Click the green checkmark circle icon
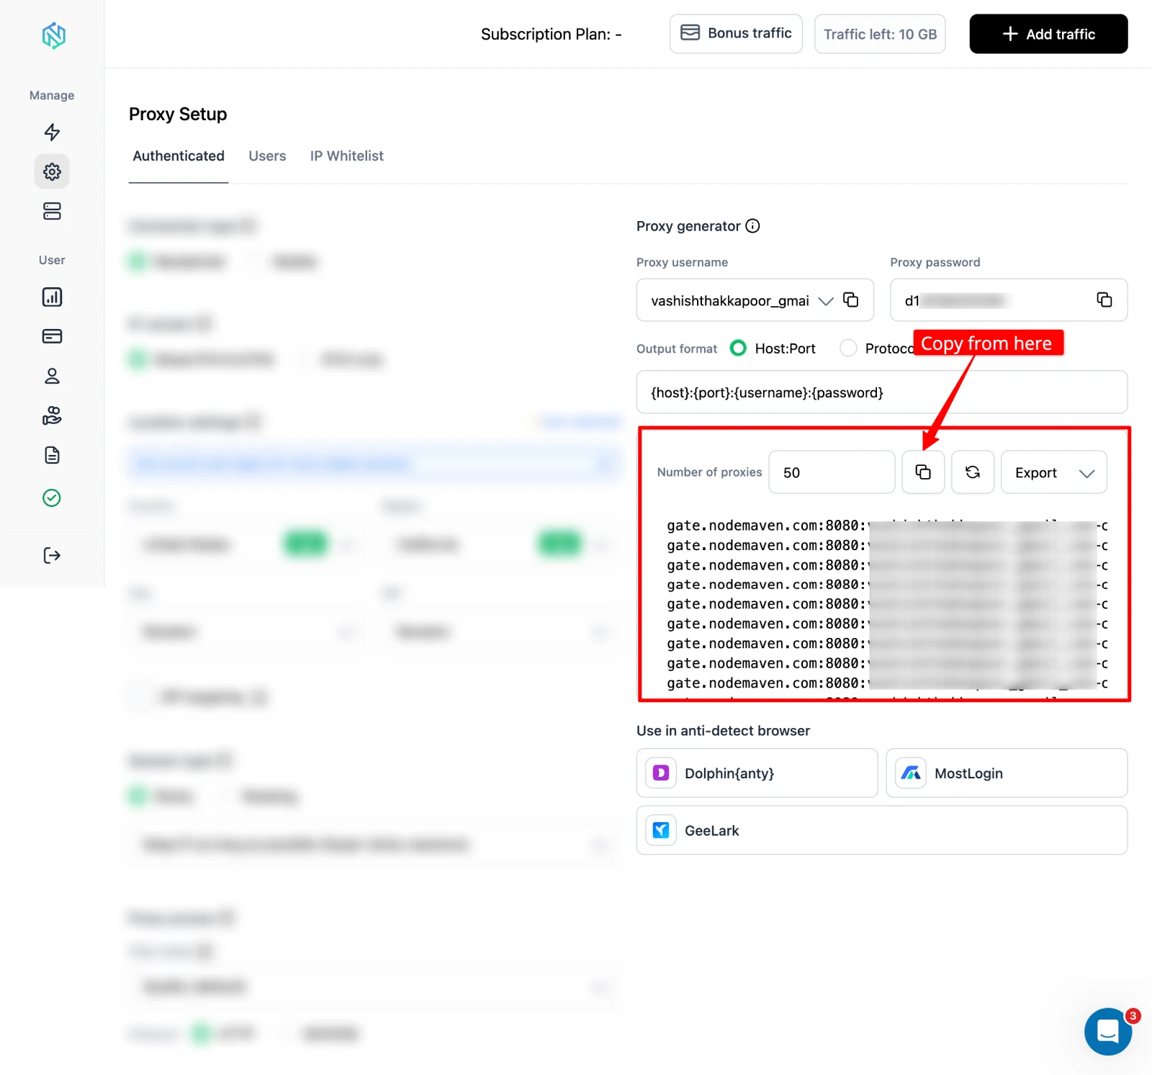The width and height of the screenshot is (1152, 1075). (x=52, y=498)
